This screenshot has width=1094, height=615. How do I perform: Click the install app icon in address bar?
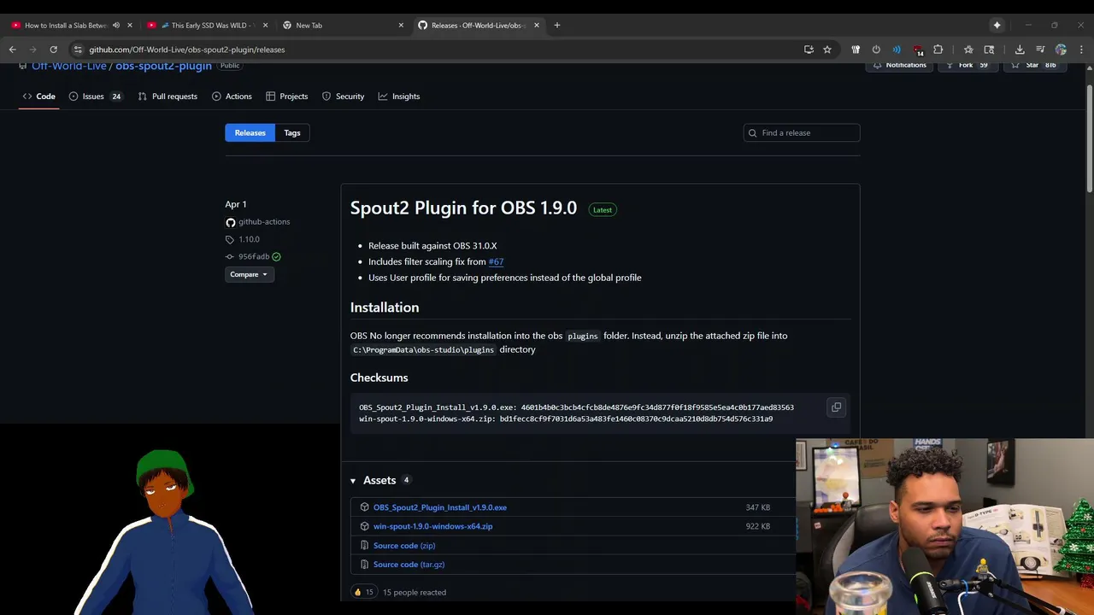tap(809, 50)
